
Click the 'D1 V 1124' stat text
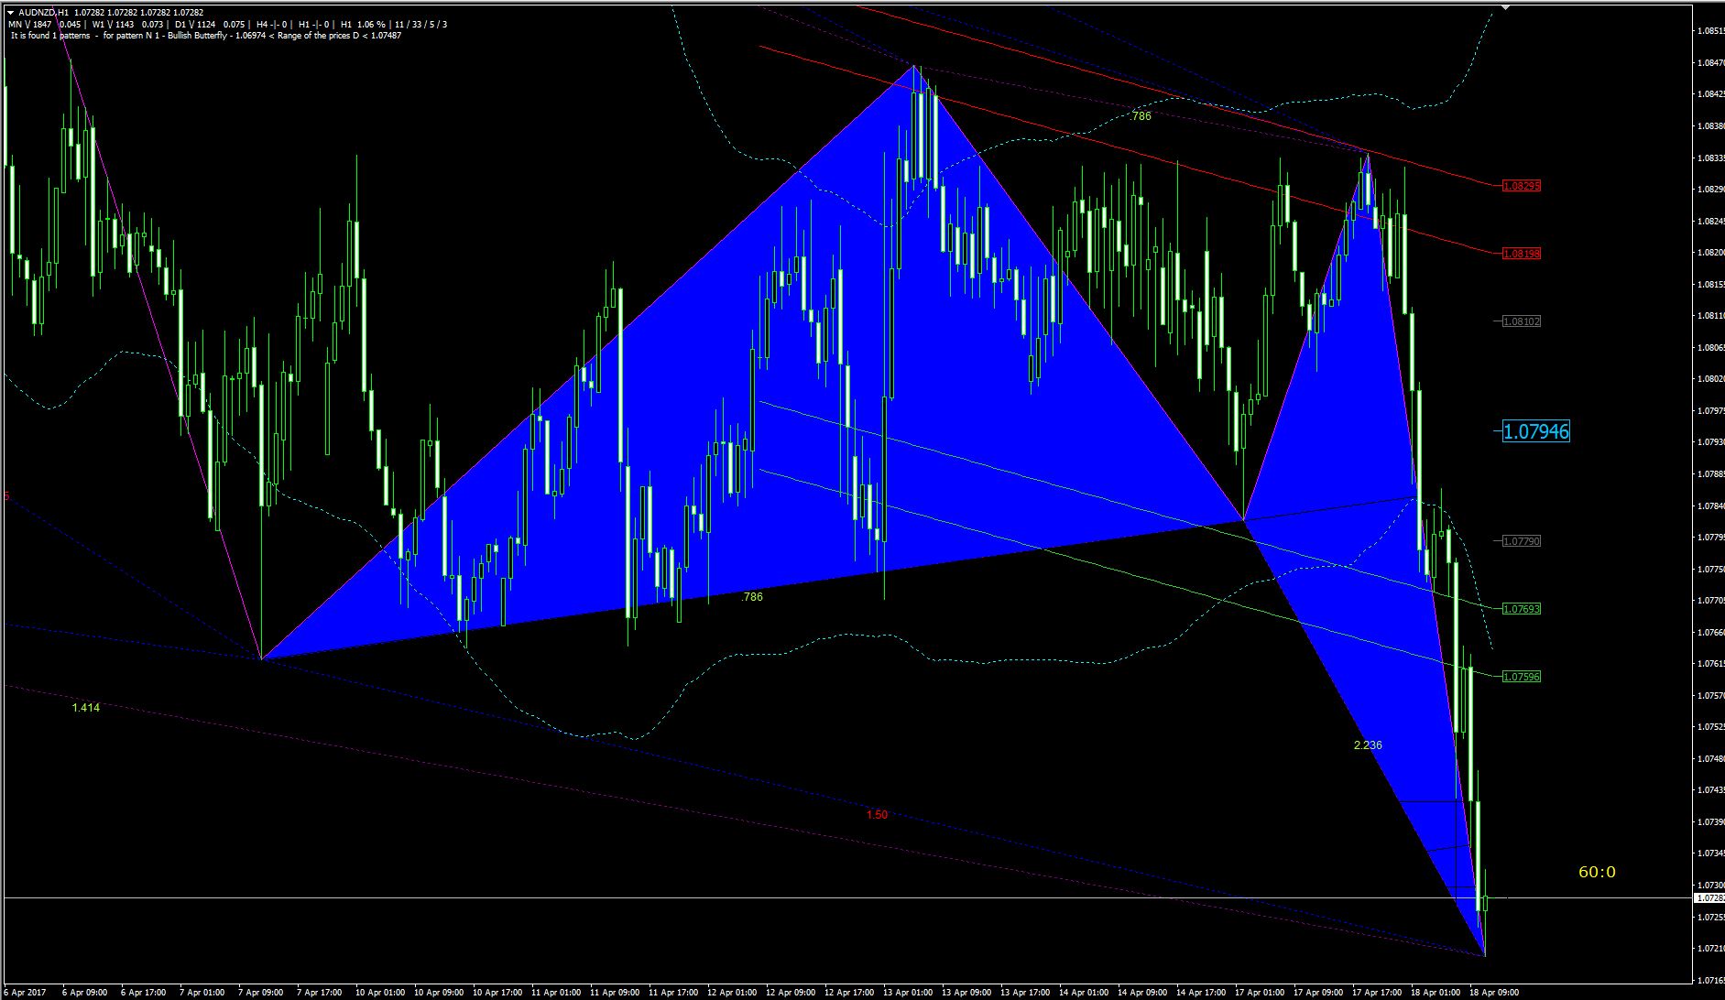194,25
